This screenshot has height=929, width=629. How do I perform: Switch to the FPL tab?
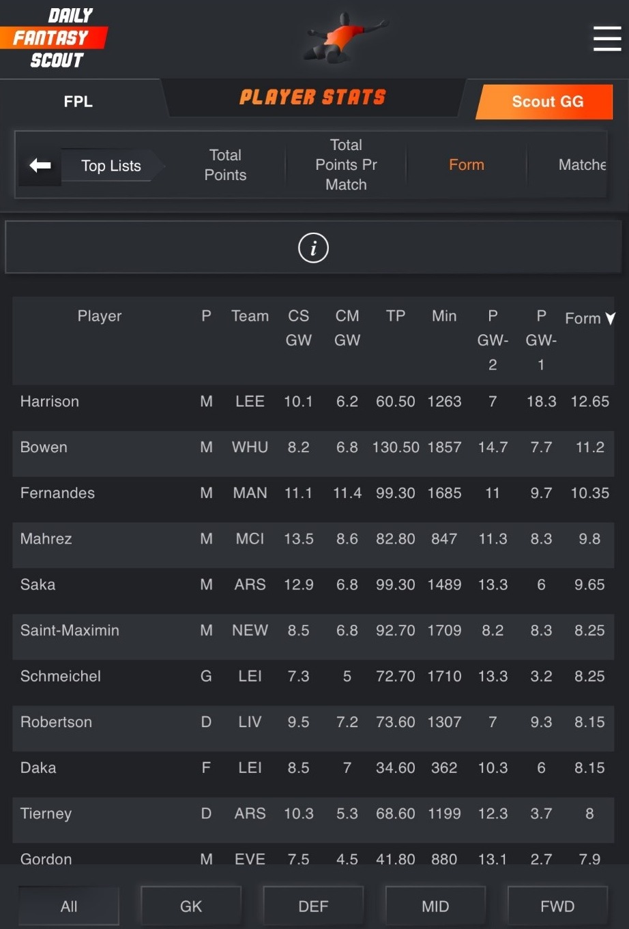(78, 102)
